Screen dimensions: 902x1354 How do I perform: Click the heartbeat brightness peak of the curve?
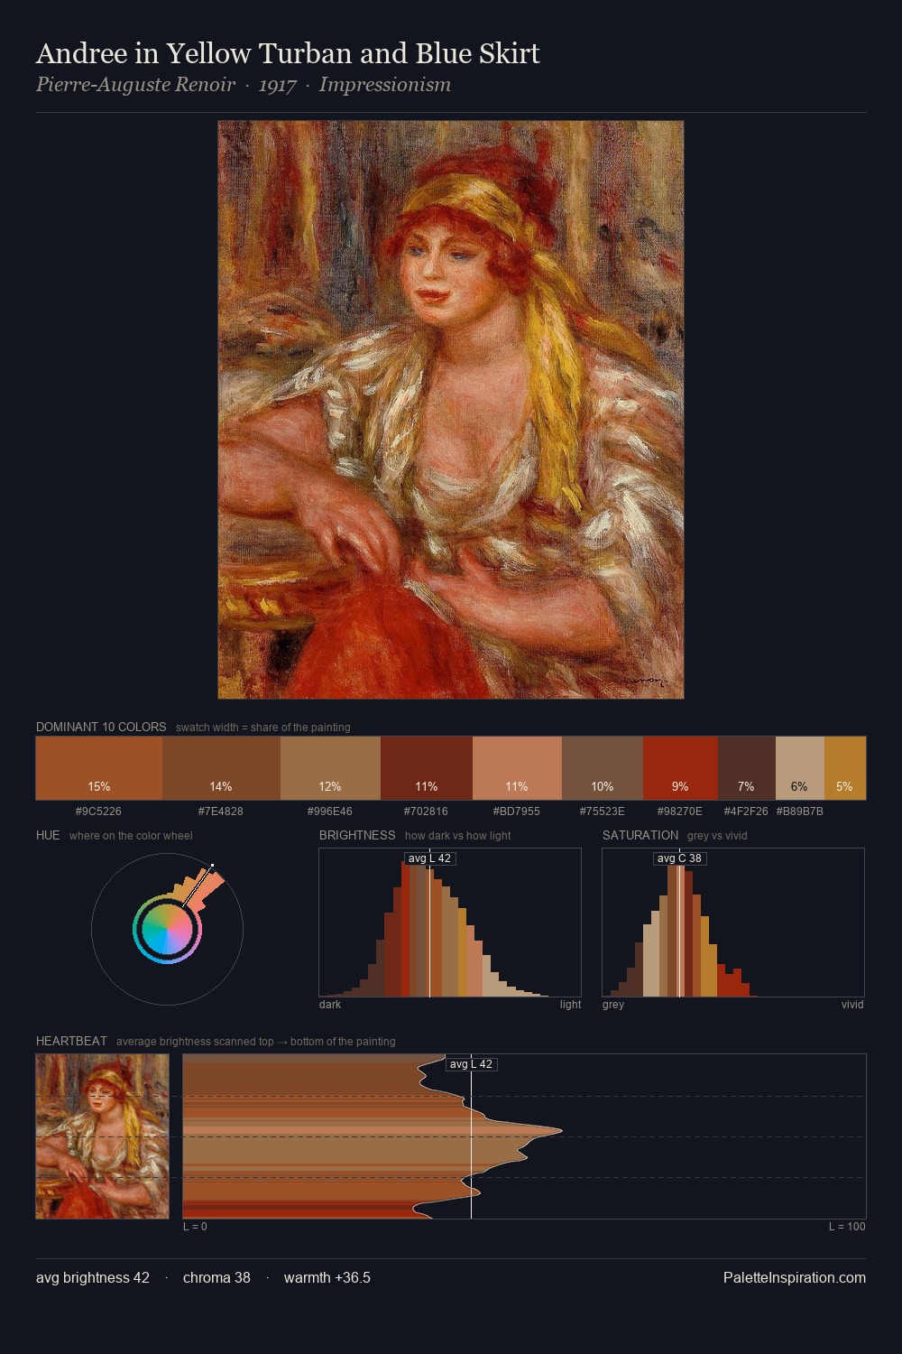(561, 1130)
